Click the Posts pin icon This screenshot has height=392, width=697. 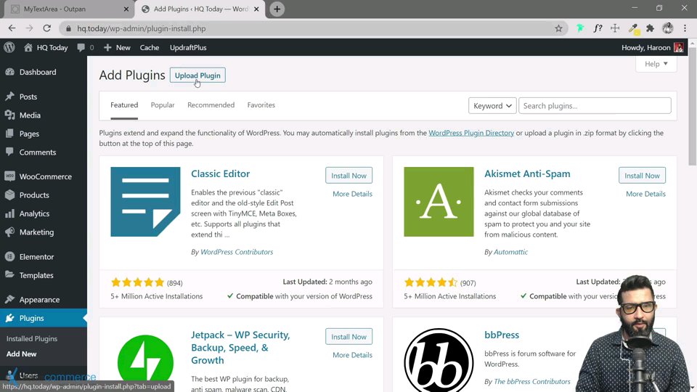(9, 97)
